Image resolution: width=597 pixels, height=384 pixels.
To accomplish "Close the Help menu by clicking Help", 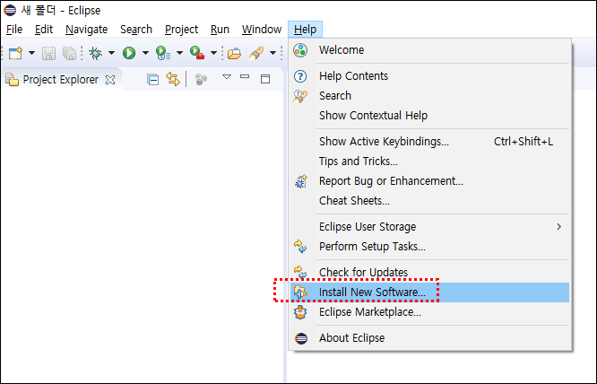I will point(305,30).
